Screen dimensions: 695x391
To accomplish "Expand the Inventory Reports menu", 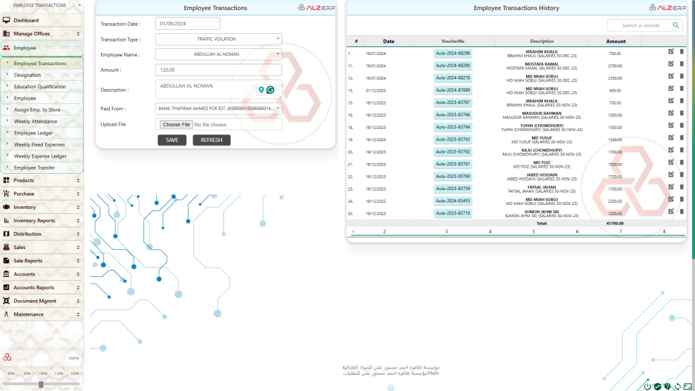I will (x=41, y=221).
